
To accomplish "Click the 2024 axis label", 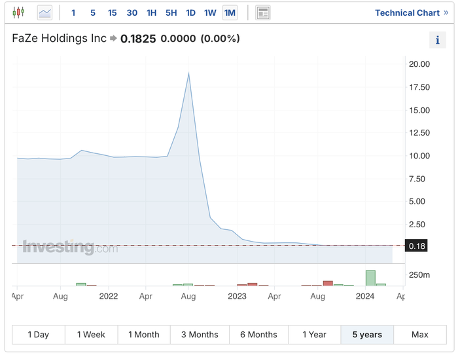I will pyautogui.click(x=365, y=296).
